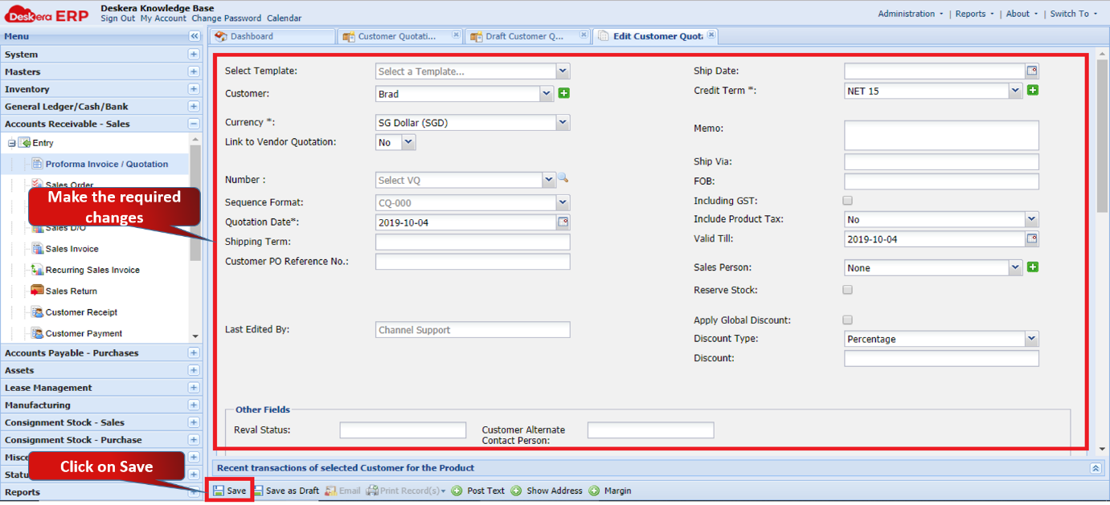Open Reports top menu
This screenshot has width=1110, height=505.
pos(975,14)
